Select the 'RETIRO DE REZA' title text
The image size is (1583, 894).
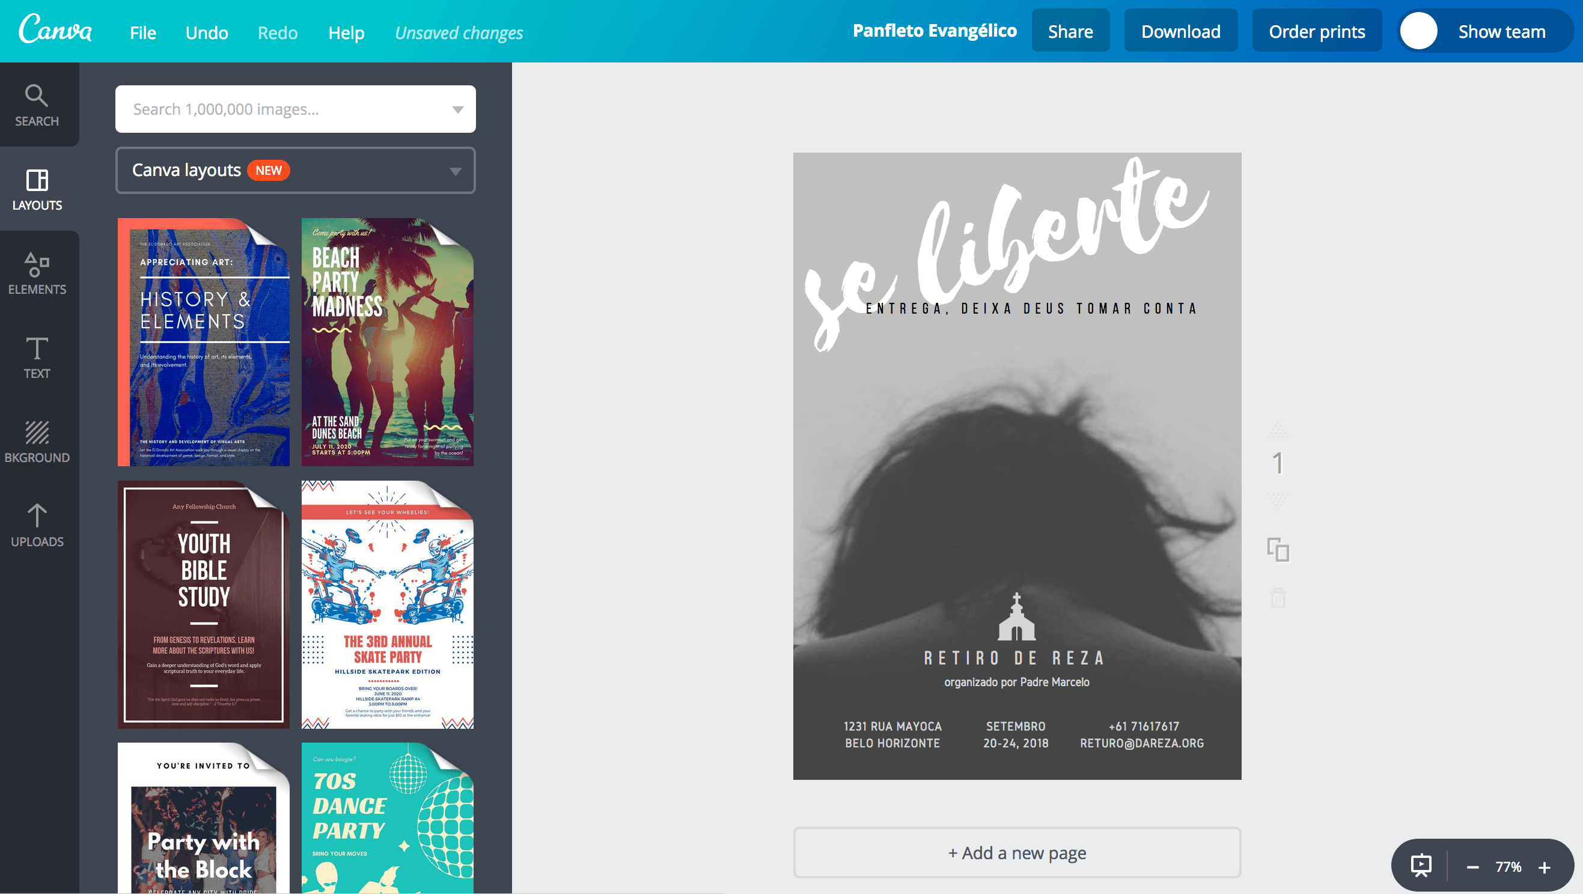click(1015, 658)
